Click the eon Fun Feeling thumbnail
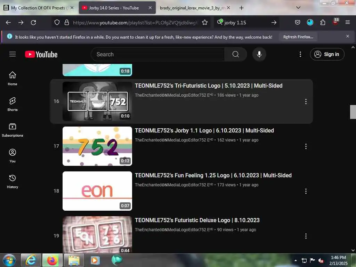356x267 pixels. click(x=97, y=191)
